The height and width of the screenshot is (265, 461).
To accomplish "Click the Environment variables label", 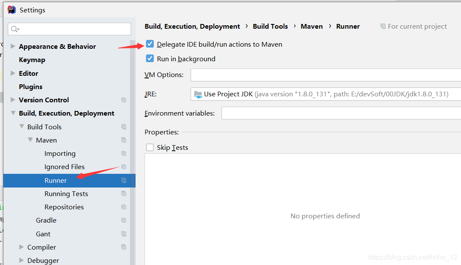I will point(180,113).
